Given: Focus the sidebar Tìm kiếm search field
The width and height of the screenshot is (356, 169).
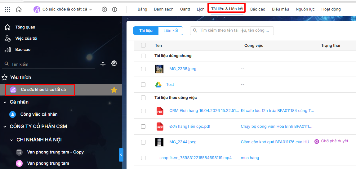Looking at the screenshot, I should [49, 64].
